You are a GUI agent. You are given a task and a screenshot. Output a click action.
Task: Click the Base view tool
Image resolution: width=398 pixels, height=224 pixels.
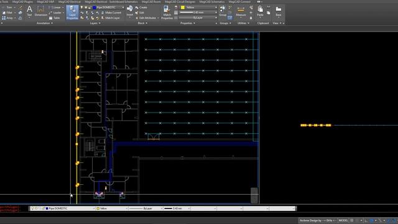tap(279, 11)
